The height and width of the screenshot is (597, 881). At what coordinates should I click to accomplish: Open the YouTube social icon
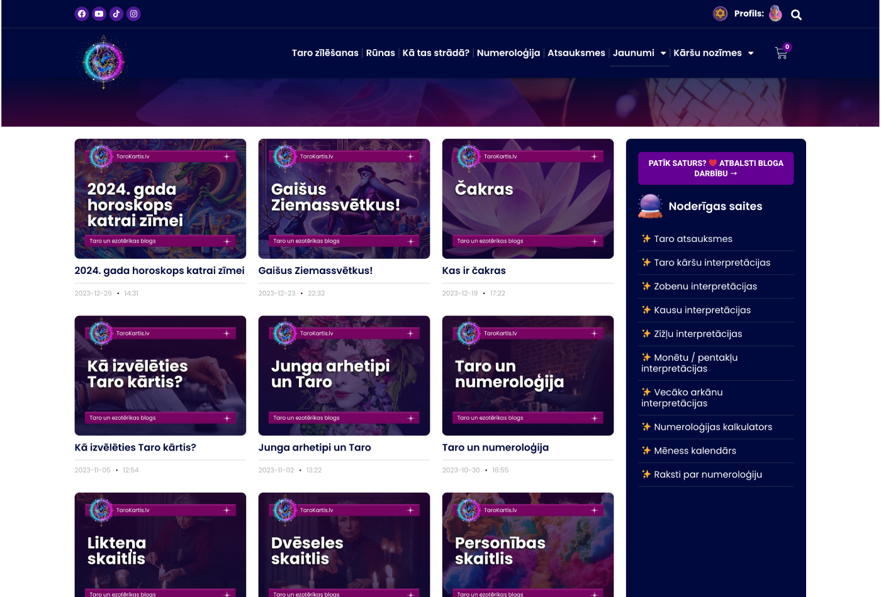[99, 14]
